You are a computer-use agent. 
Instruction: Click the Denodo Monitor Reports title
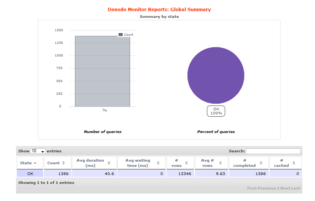(x=159, y=10)
